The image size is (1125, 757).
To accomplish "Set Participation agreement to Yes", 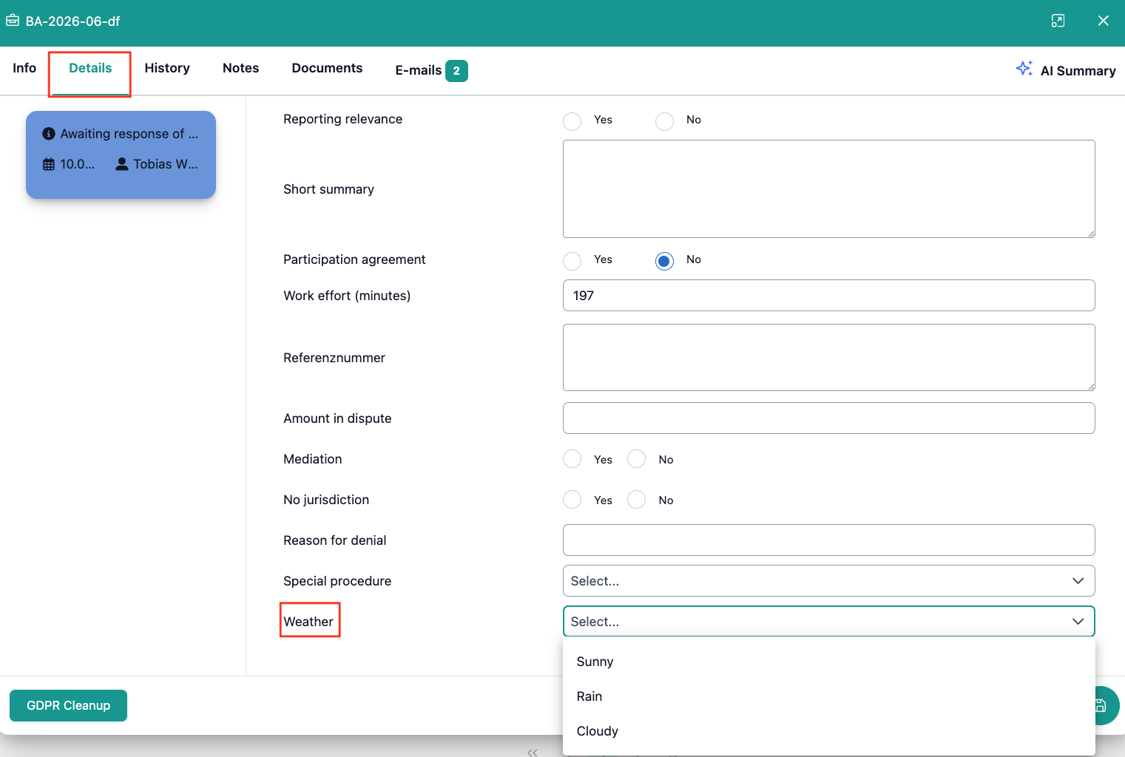I will point(572,260).
